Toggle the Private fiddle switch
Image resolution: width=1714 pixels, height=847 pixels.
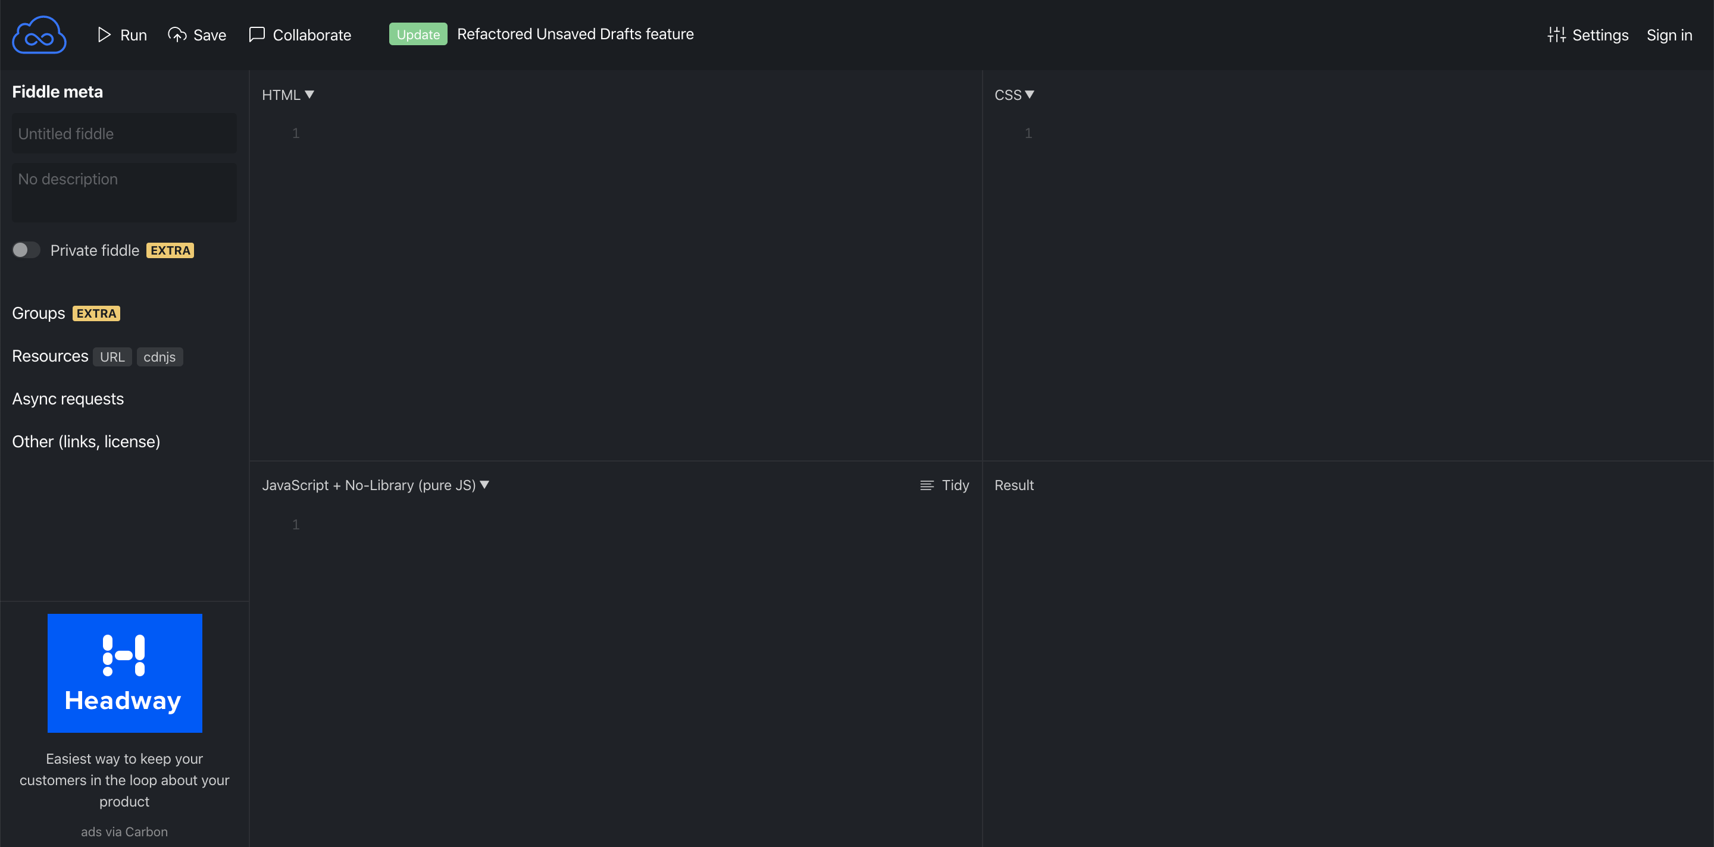pos(27,250)
